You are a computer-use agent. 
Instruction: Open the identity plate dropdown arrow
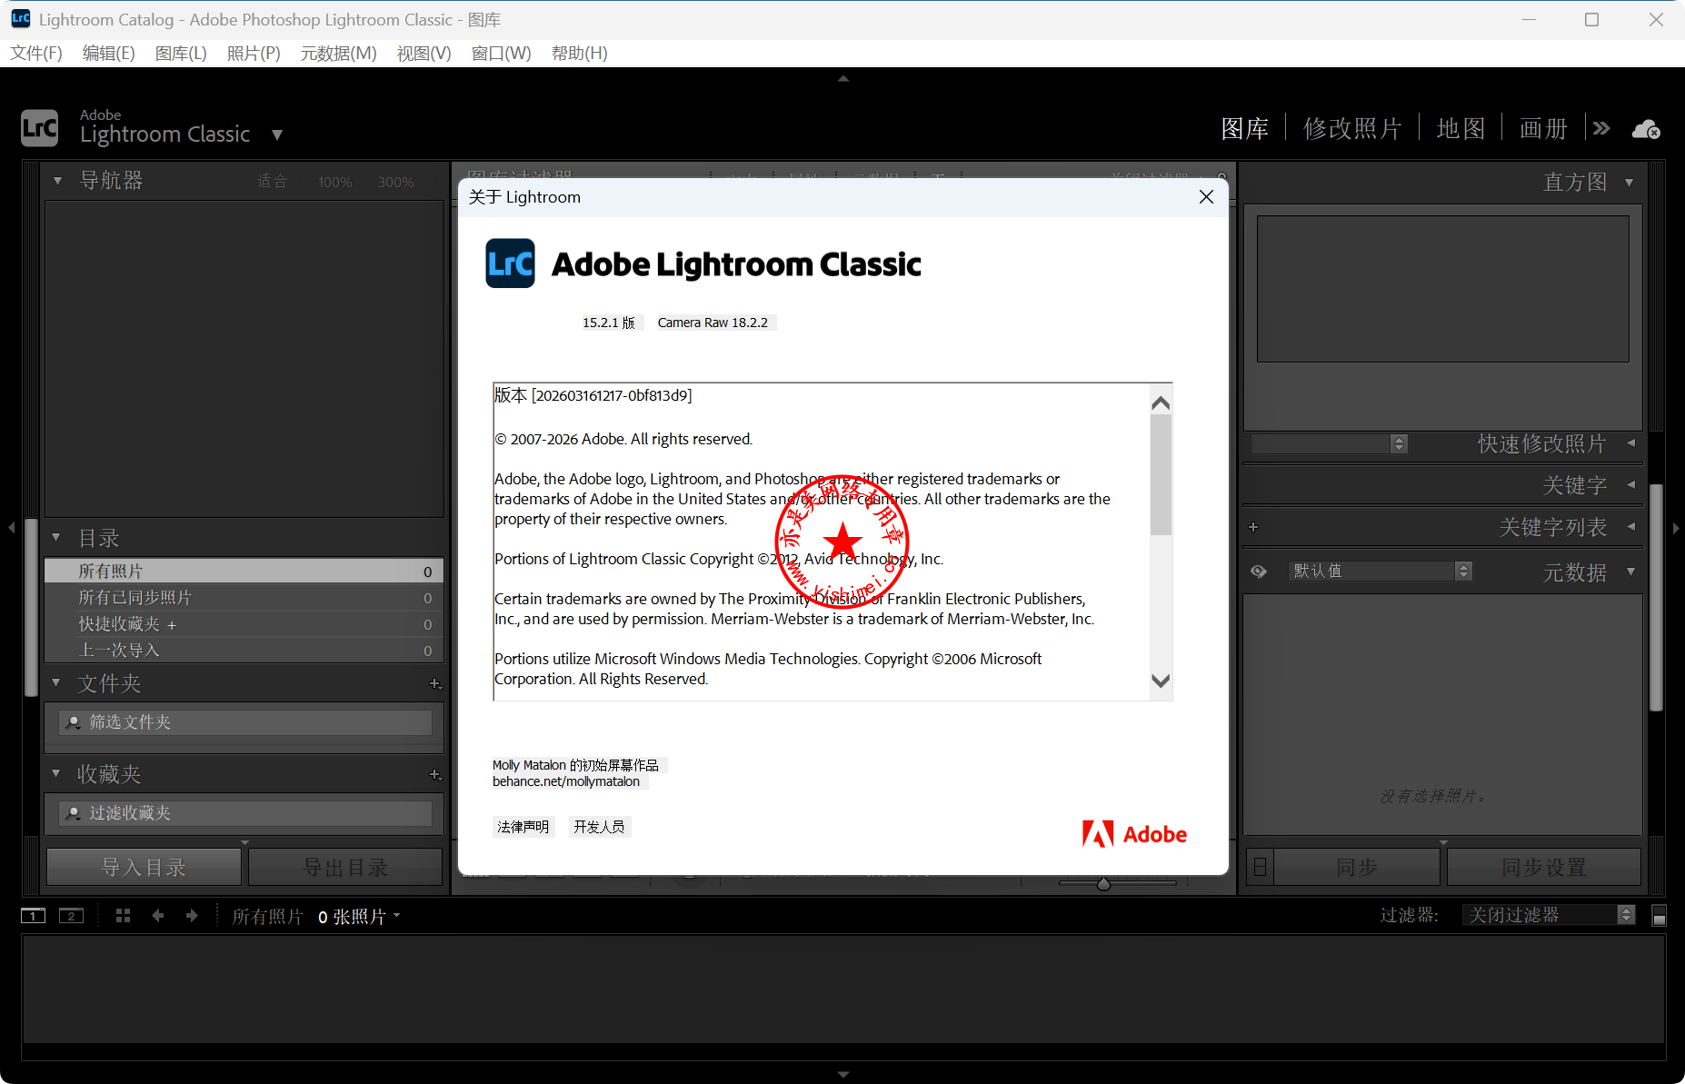click(277, 135)
